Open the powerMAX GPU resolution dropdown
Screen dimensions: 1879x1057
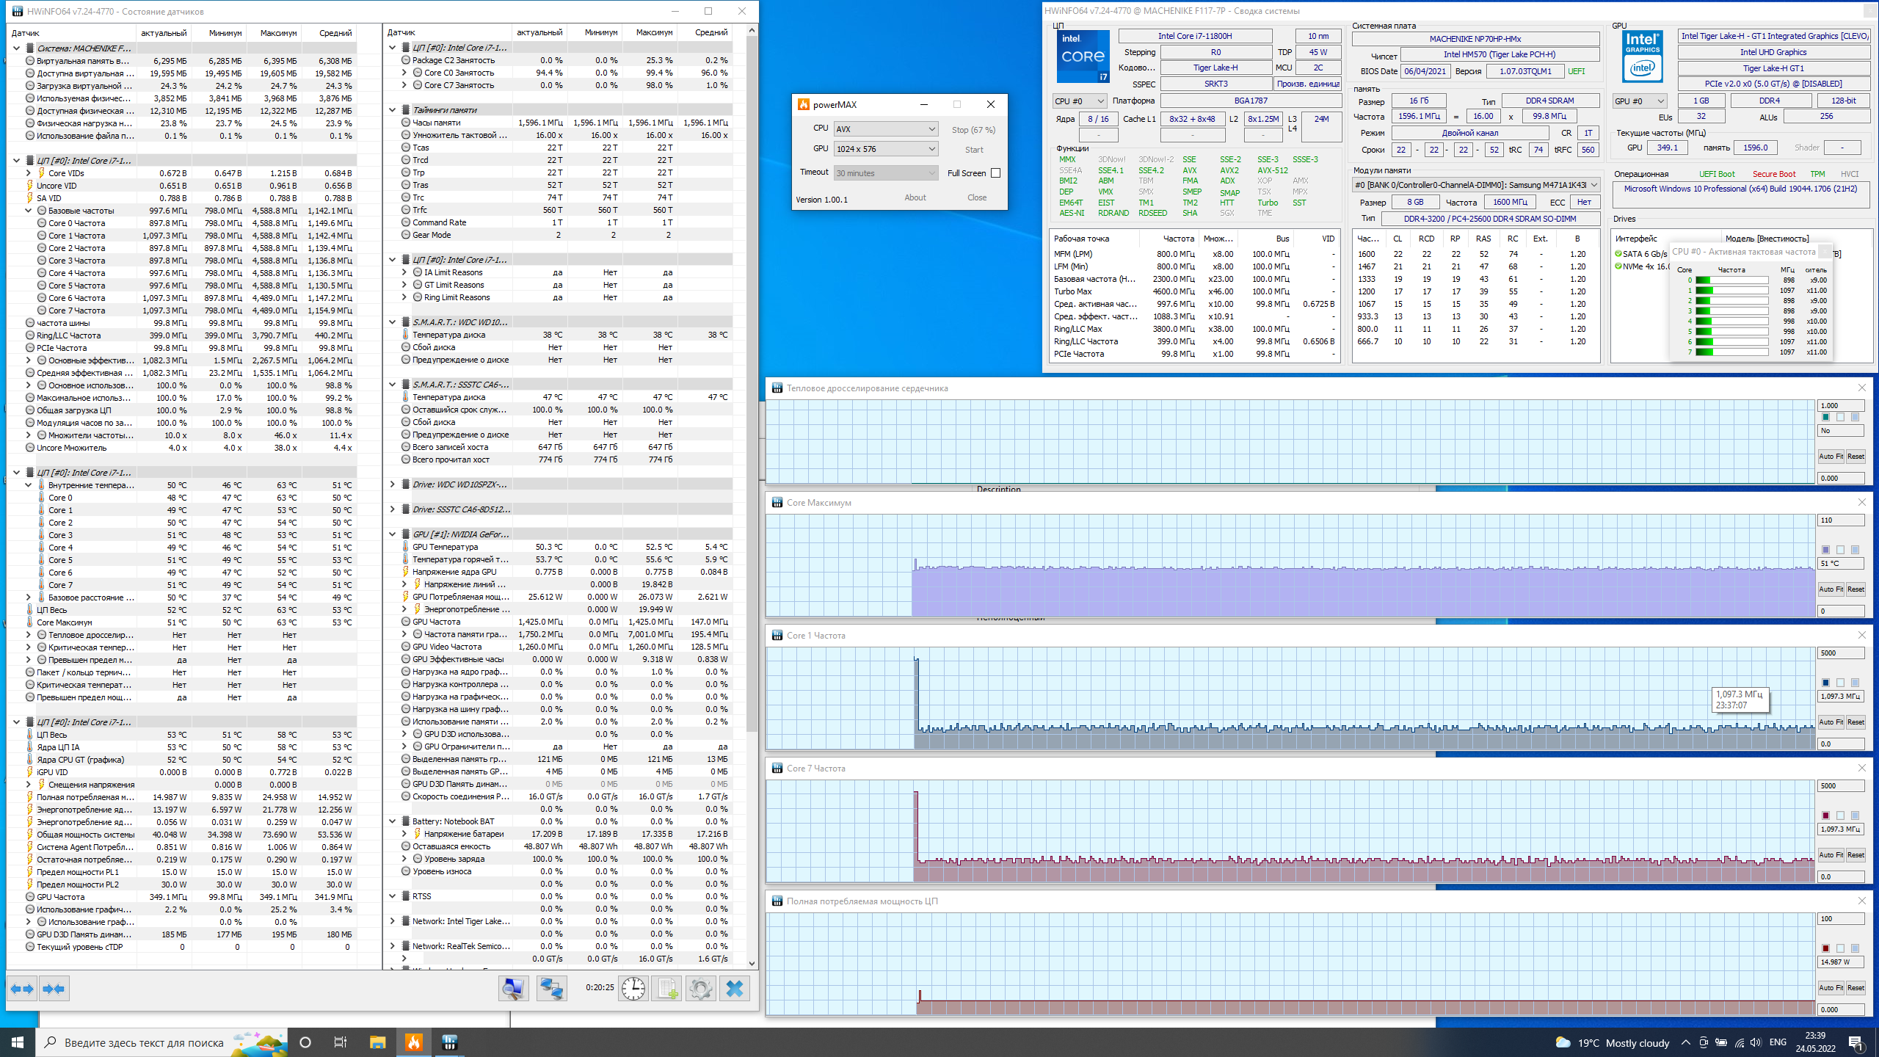pos(886,149)
